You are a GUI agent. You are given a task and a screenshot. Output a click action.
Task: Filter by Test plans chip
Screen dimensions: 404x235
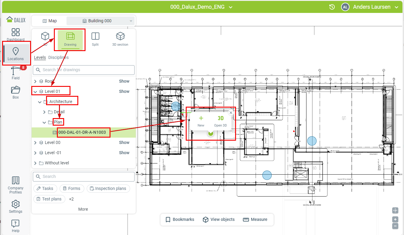click(49, 199)
